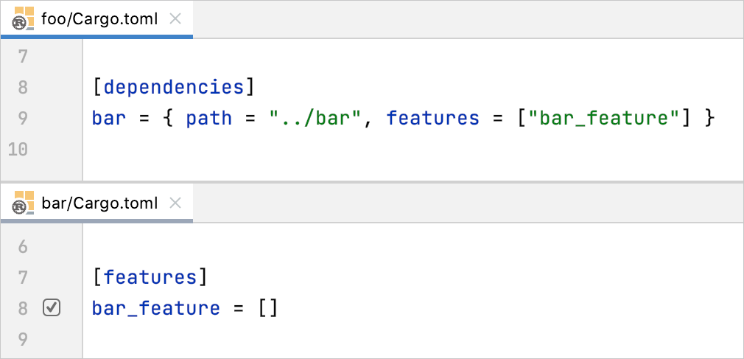The image size is (744, 359).
Task: Click the features section header in bar/Cargo.toml
Action: [x=150, y=277]
